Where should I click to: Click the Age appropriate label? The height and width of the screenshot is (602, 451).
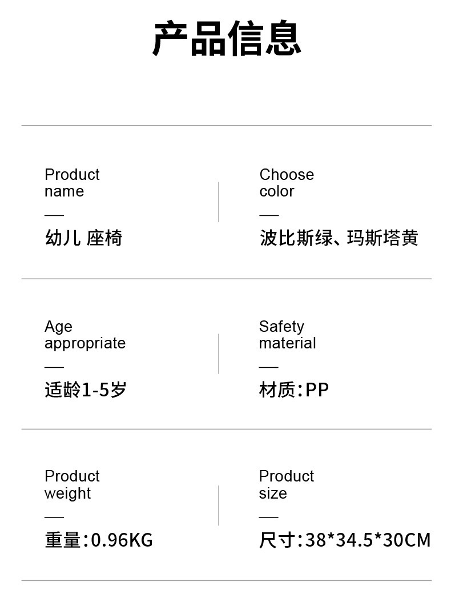[x=84, y=335]
